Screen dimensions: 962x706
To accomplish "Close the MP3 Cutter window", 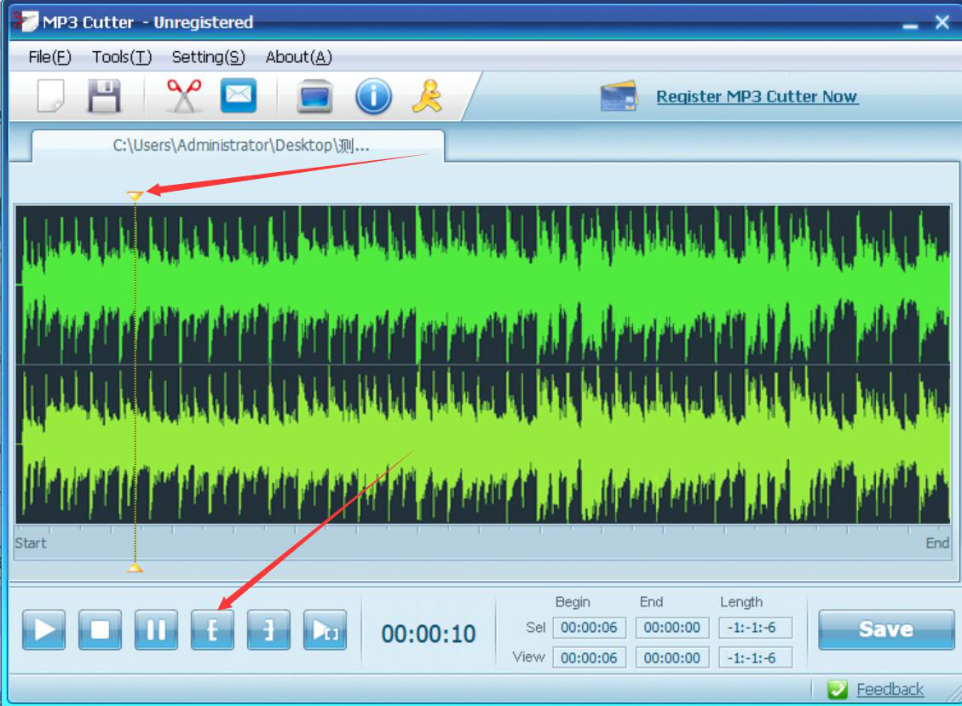I will point(942,23).
